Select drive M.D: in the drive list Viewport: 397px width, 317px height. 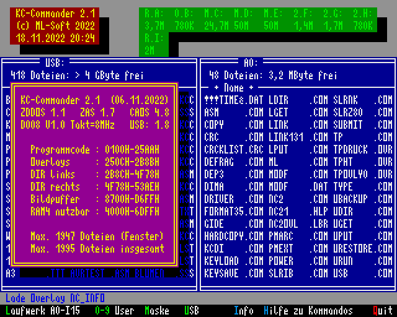244,19
